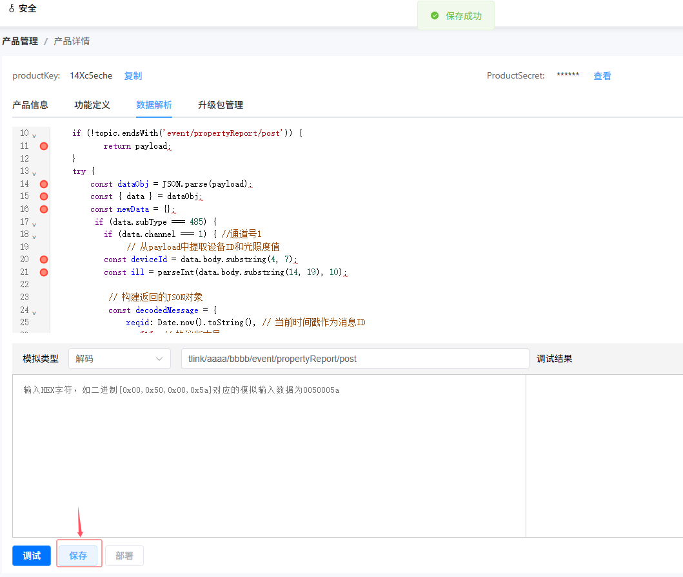This screenshot has height=577, width=683.
Task: Click the line number 12 in gutter
Action: click(x=25, y=158)
